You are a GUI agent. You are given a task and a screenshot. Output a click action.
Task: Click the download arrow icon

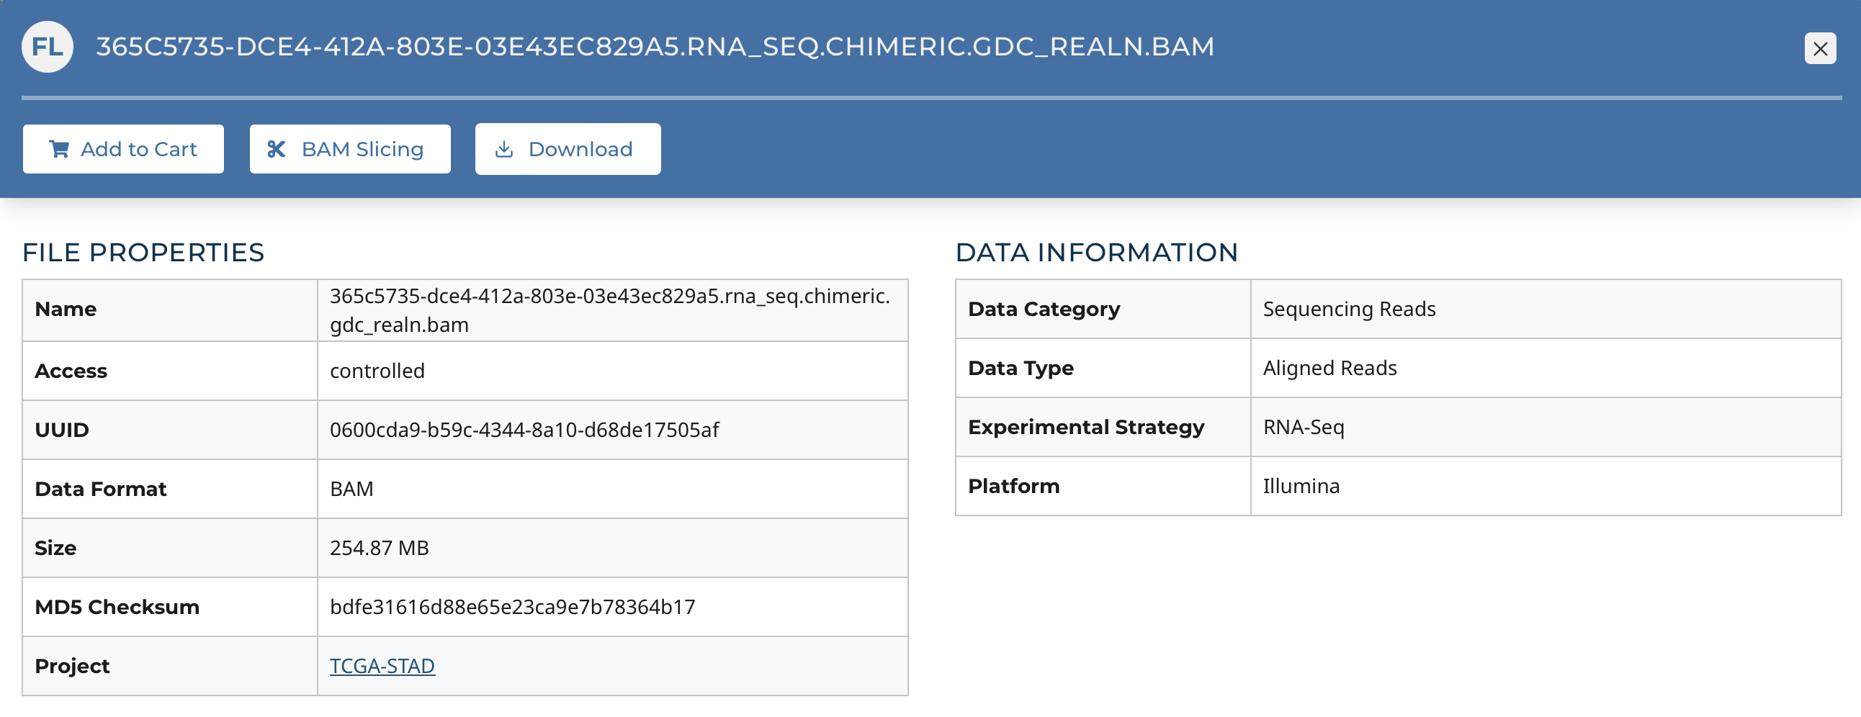point(503,149)
